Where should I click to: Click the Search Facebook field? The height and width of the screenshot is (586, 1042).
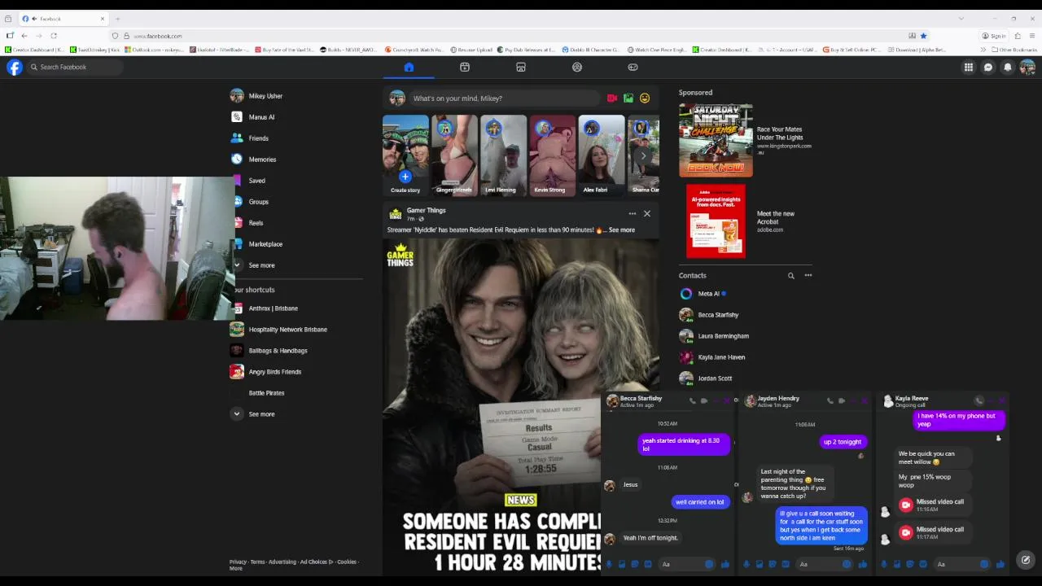point(75,68)
